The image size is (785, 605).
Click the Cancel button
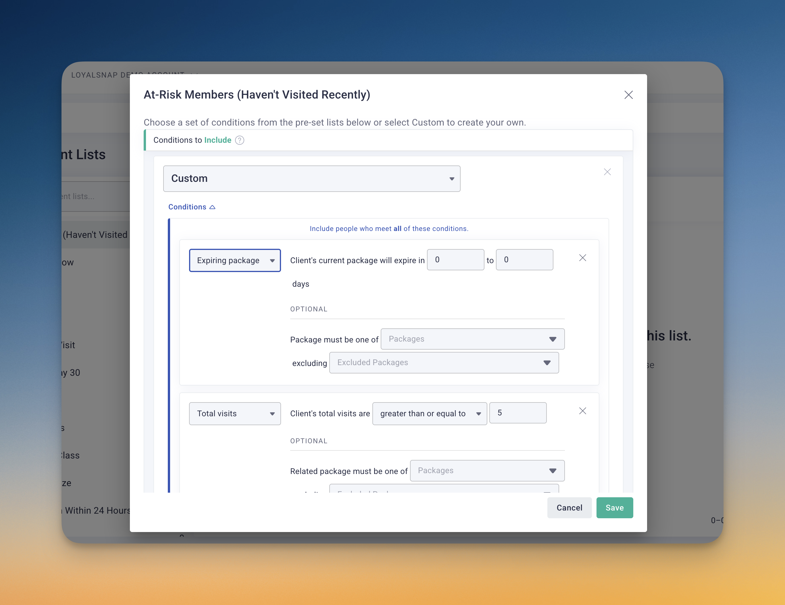[x=569, y=508]
